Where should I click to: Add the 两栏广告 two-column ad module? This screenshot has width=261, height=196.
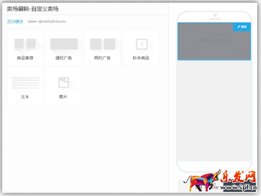(x=103, y=47)
